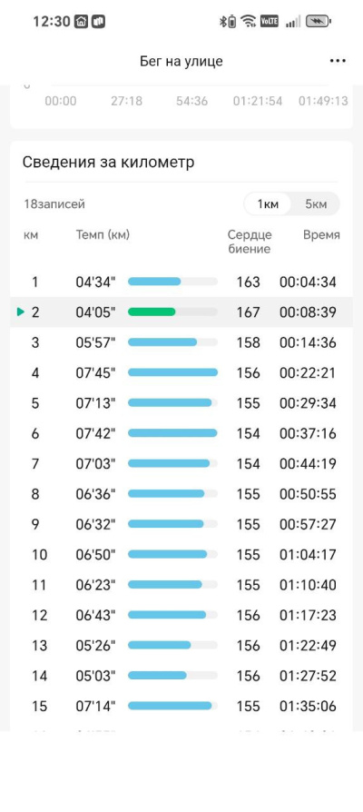Tap the battery charging icon
363x812 pixels.
coord(318,21)
